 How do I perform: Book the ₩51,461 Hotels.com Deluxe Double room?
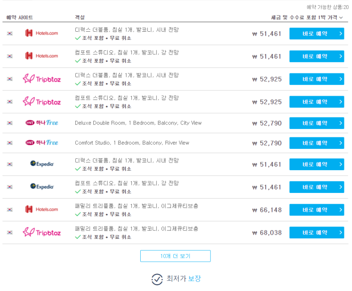pyautogui.click(x=316, y=34)
